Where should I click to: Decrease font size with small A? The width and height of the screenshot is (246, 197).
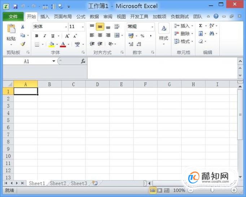click(75, 36)
